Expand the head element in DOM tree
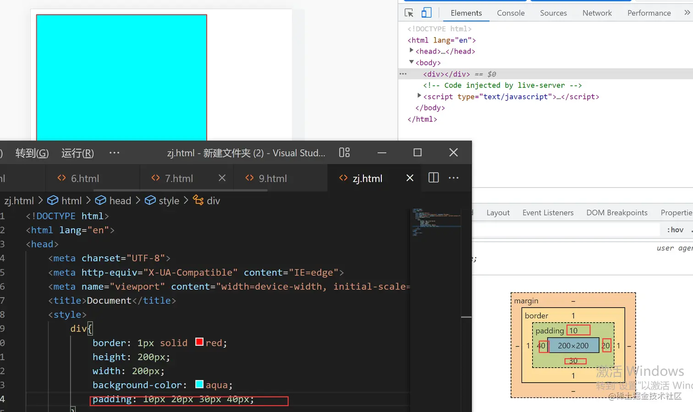 [411, 50]
